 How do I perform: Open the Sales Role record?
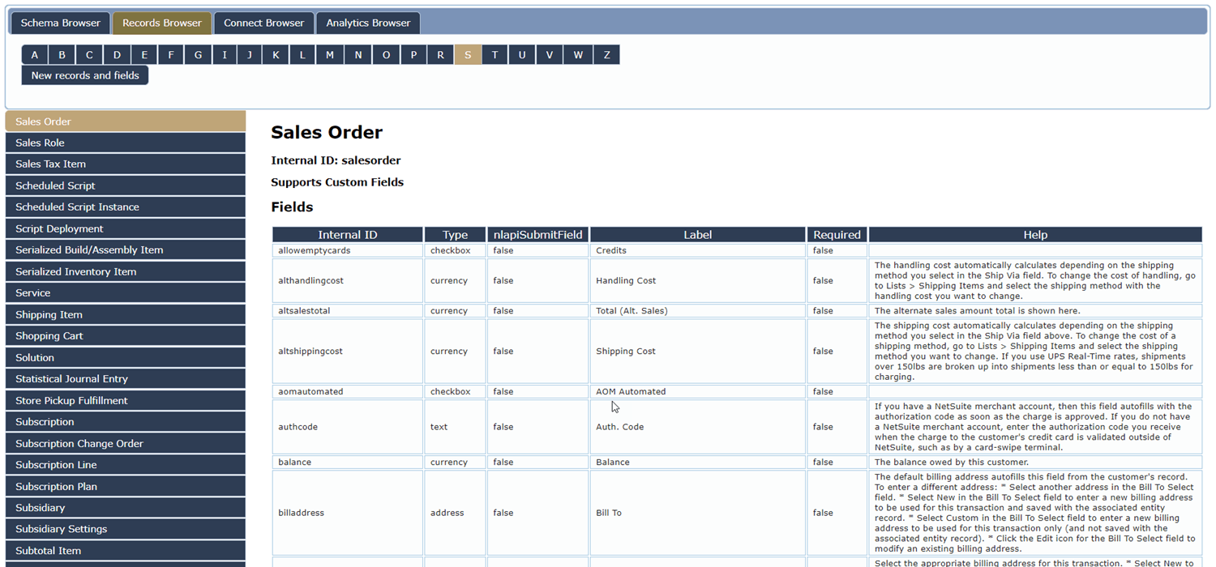coord(126,143)
